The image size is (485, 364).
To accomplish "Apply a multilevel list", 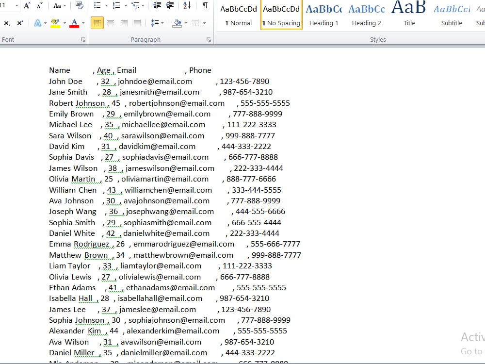I will pyautogui.click(x=135, y=5).
